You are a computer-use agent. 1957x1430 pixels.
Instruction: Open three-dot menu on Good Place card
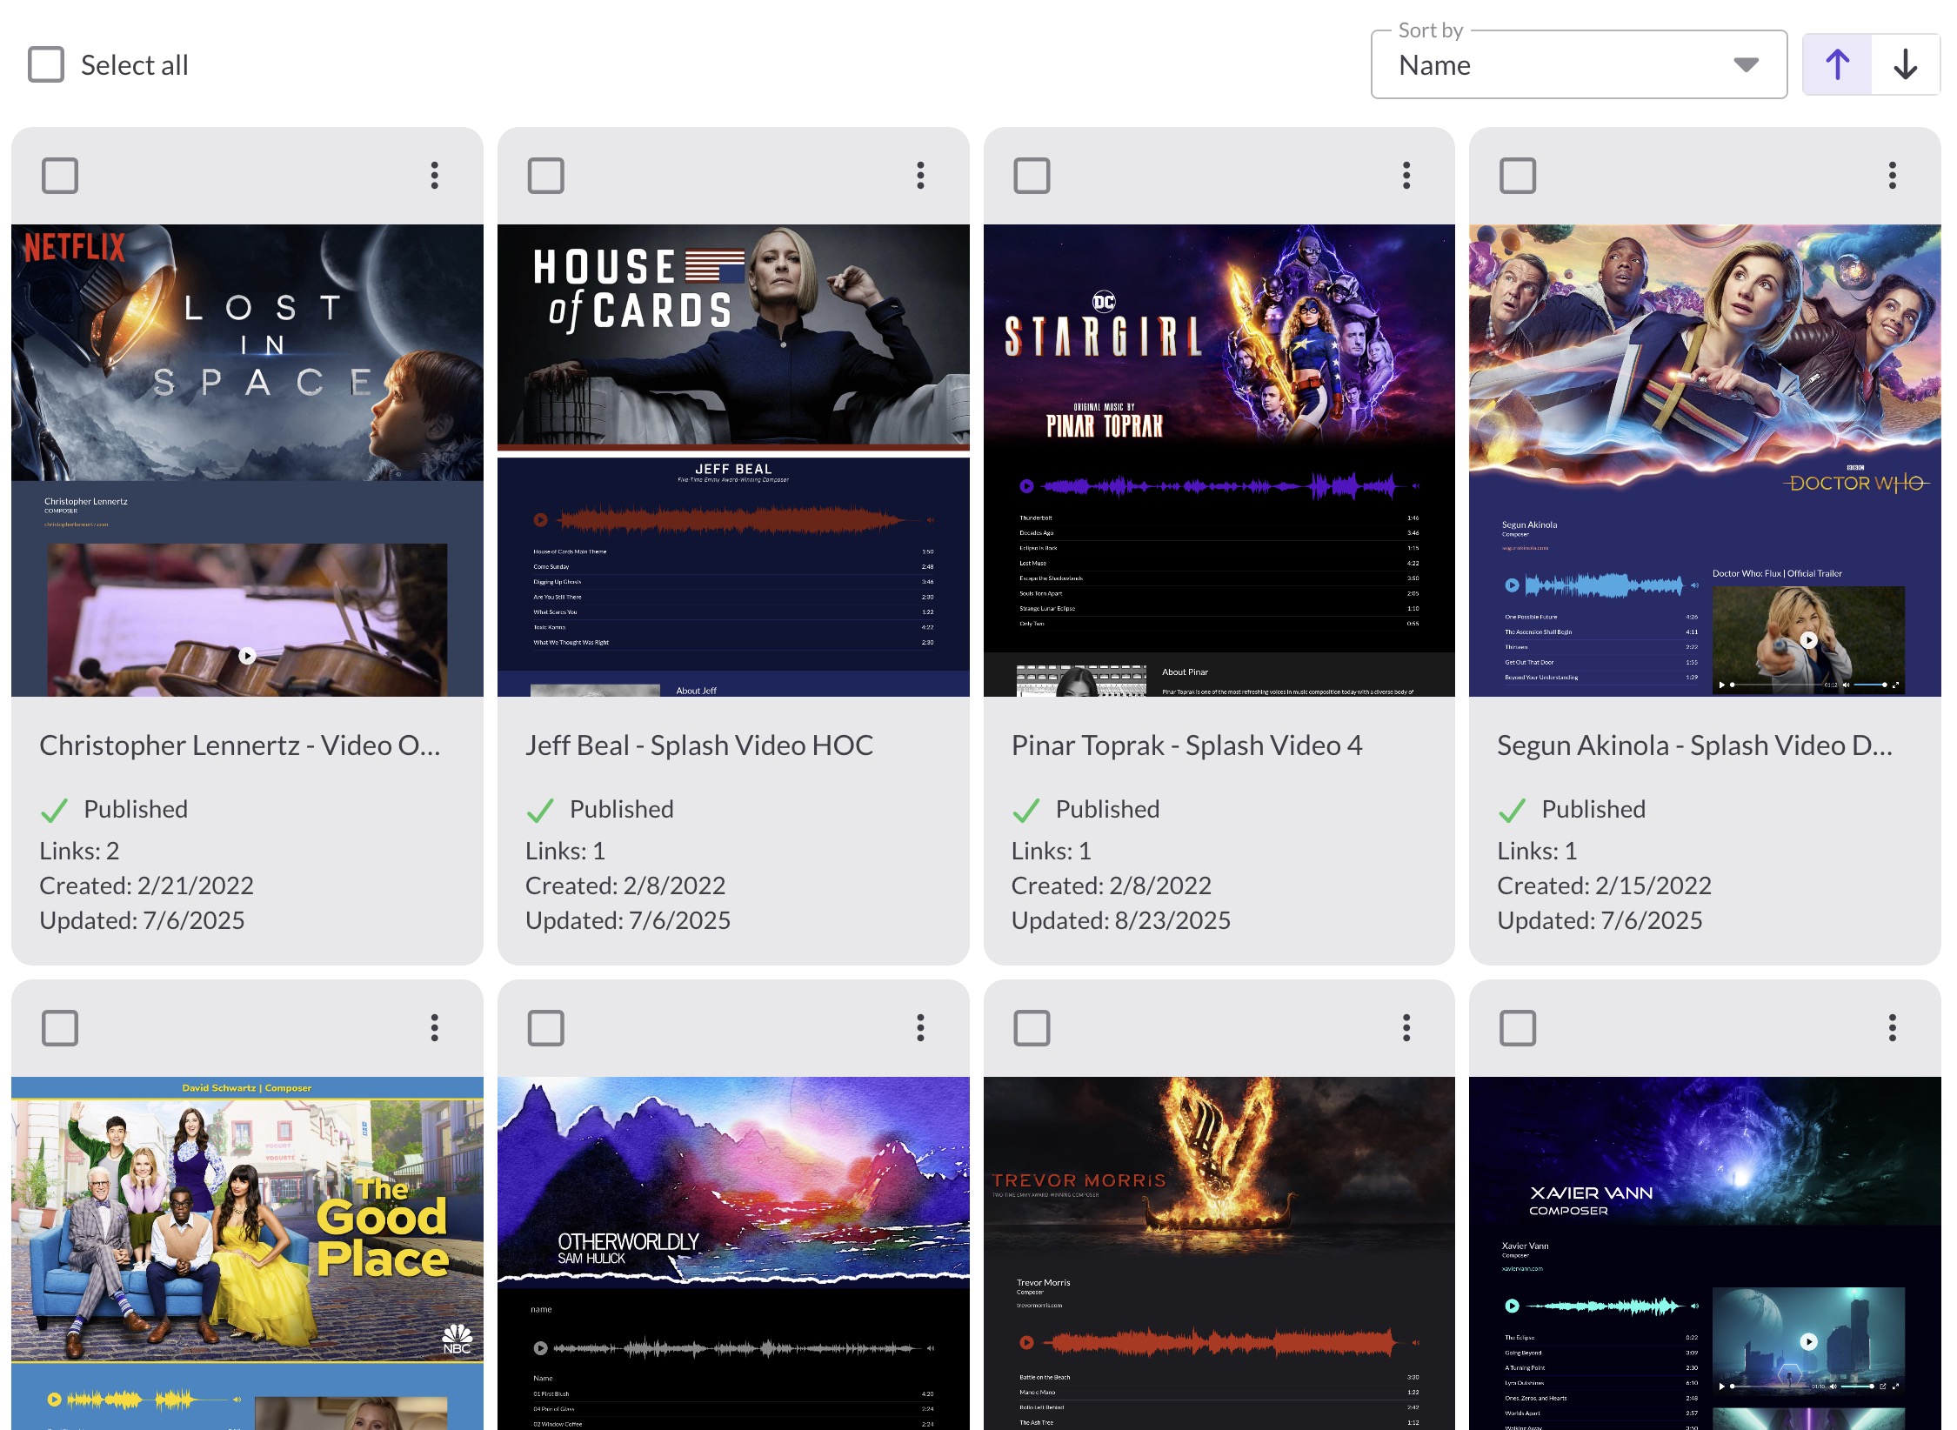pos(435,1028)
